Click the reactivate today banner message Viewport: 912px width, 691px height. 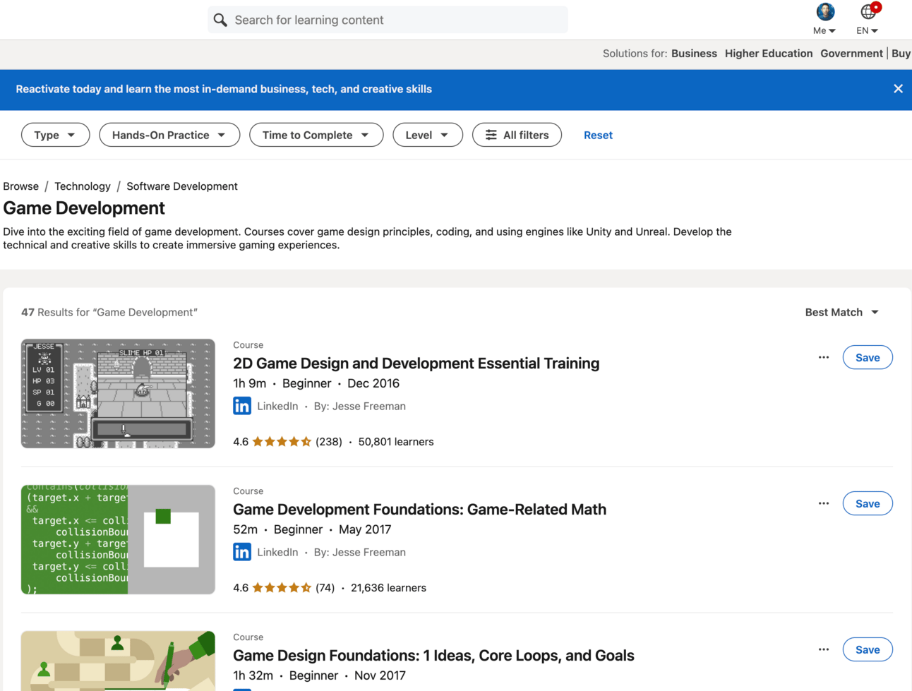[x=224, y=89]
